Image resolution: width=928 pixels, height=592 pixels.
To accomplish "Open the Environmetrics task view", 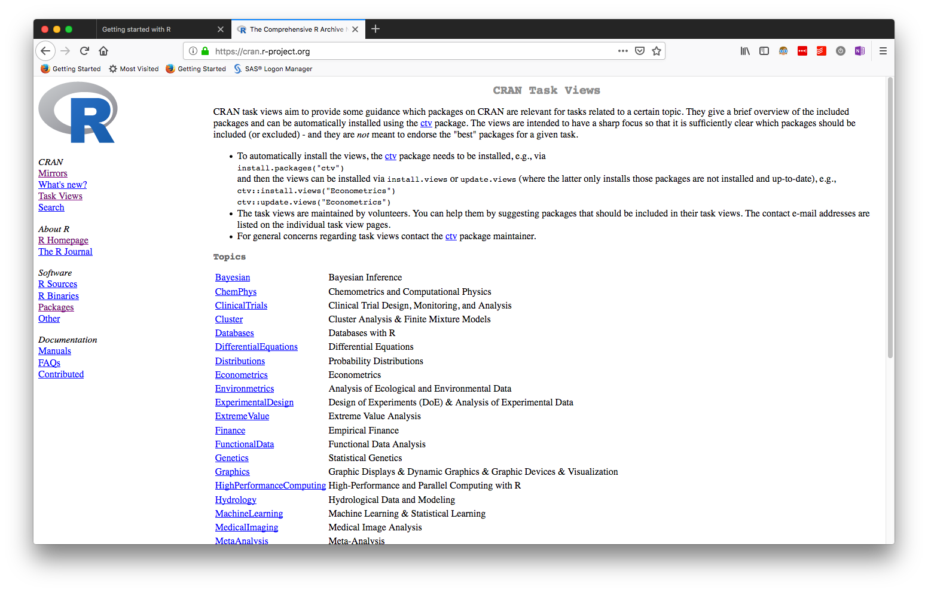I will (x=245, y=389).
